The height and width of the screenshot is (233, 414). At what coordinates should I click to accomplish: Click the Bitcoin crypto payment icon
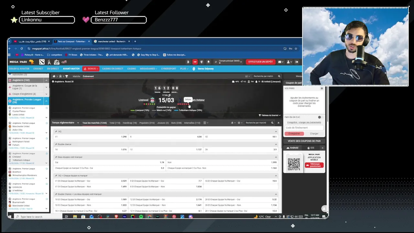coord(188,62)
